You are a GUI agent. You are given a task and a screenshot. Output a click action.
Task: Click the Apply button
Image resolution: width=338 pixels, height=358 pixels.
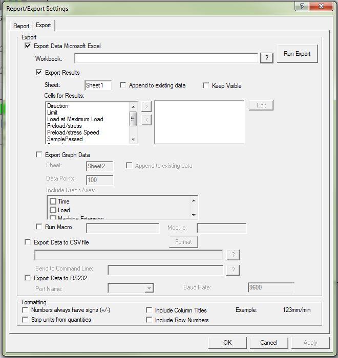[310, 343]
